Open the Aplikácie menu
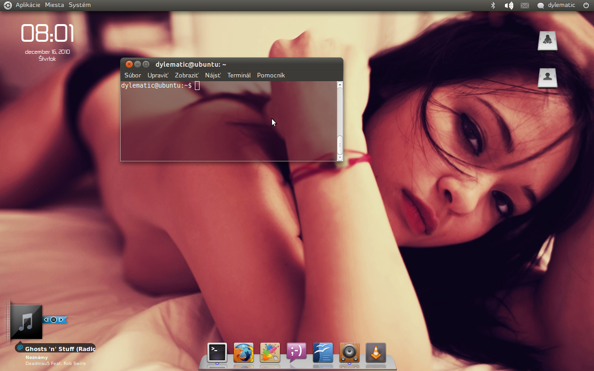594x371 pixels. [x=28, y=5]
